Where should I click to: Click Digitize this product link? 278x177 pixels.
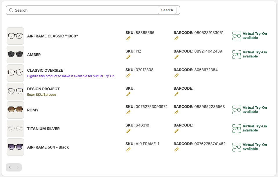point(71,76)
